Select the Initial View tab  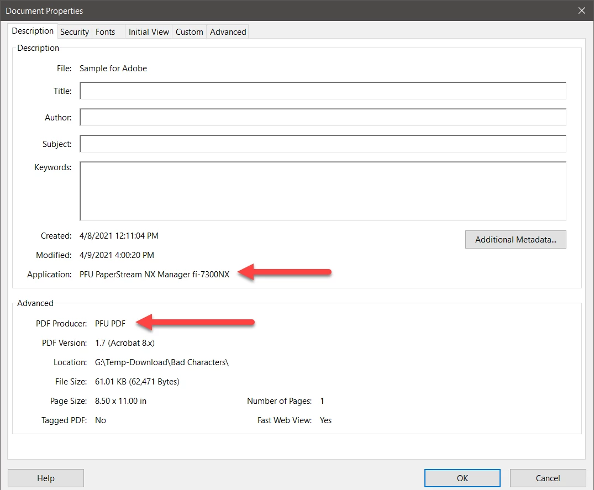[149, 32]
